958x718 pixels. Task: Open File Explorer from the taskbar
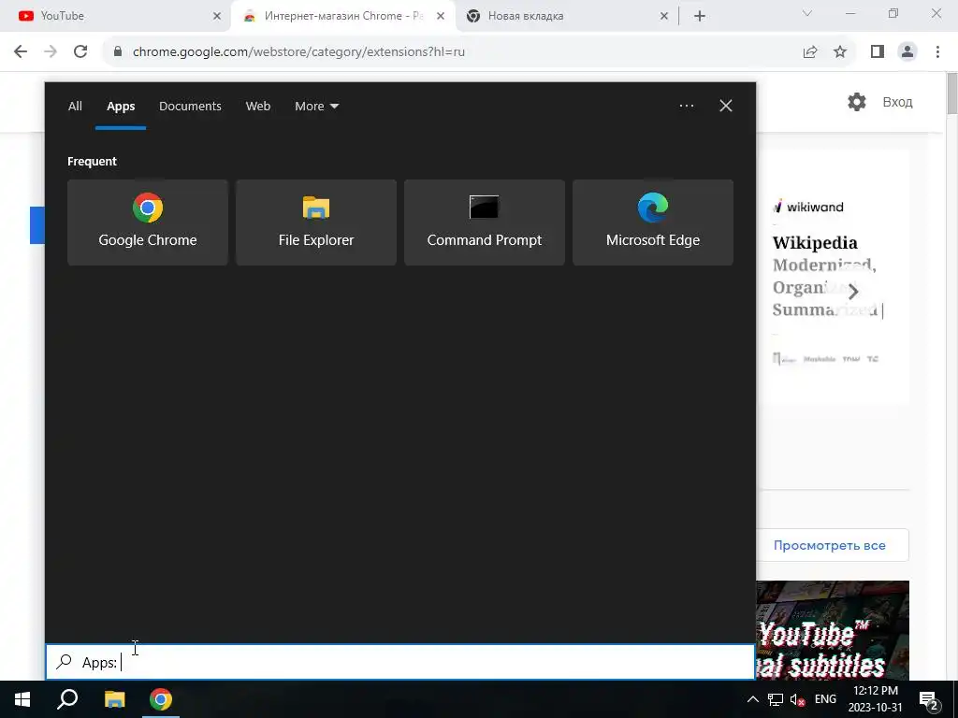(114, 699)
